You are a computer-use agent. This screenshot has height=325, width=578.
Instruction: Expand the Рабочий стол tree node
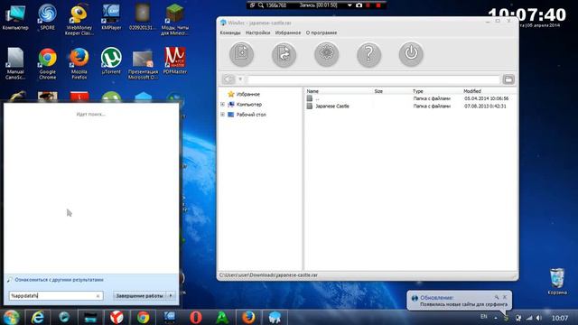223,115
